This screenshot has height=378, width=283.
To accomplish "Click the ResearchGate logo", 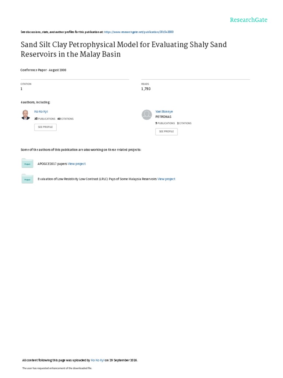I will [x=248, y=20].
